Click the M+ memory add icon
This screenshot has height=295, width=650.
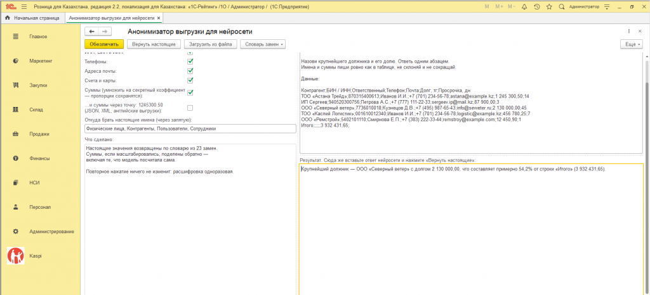click(499, 7)
